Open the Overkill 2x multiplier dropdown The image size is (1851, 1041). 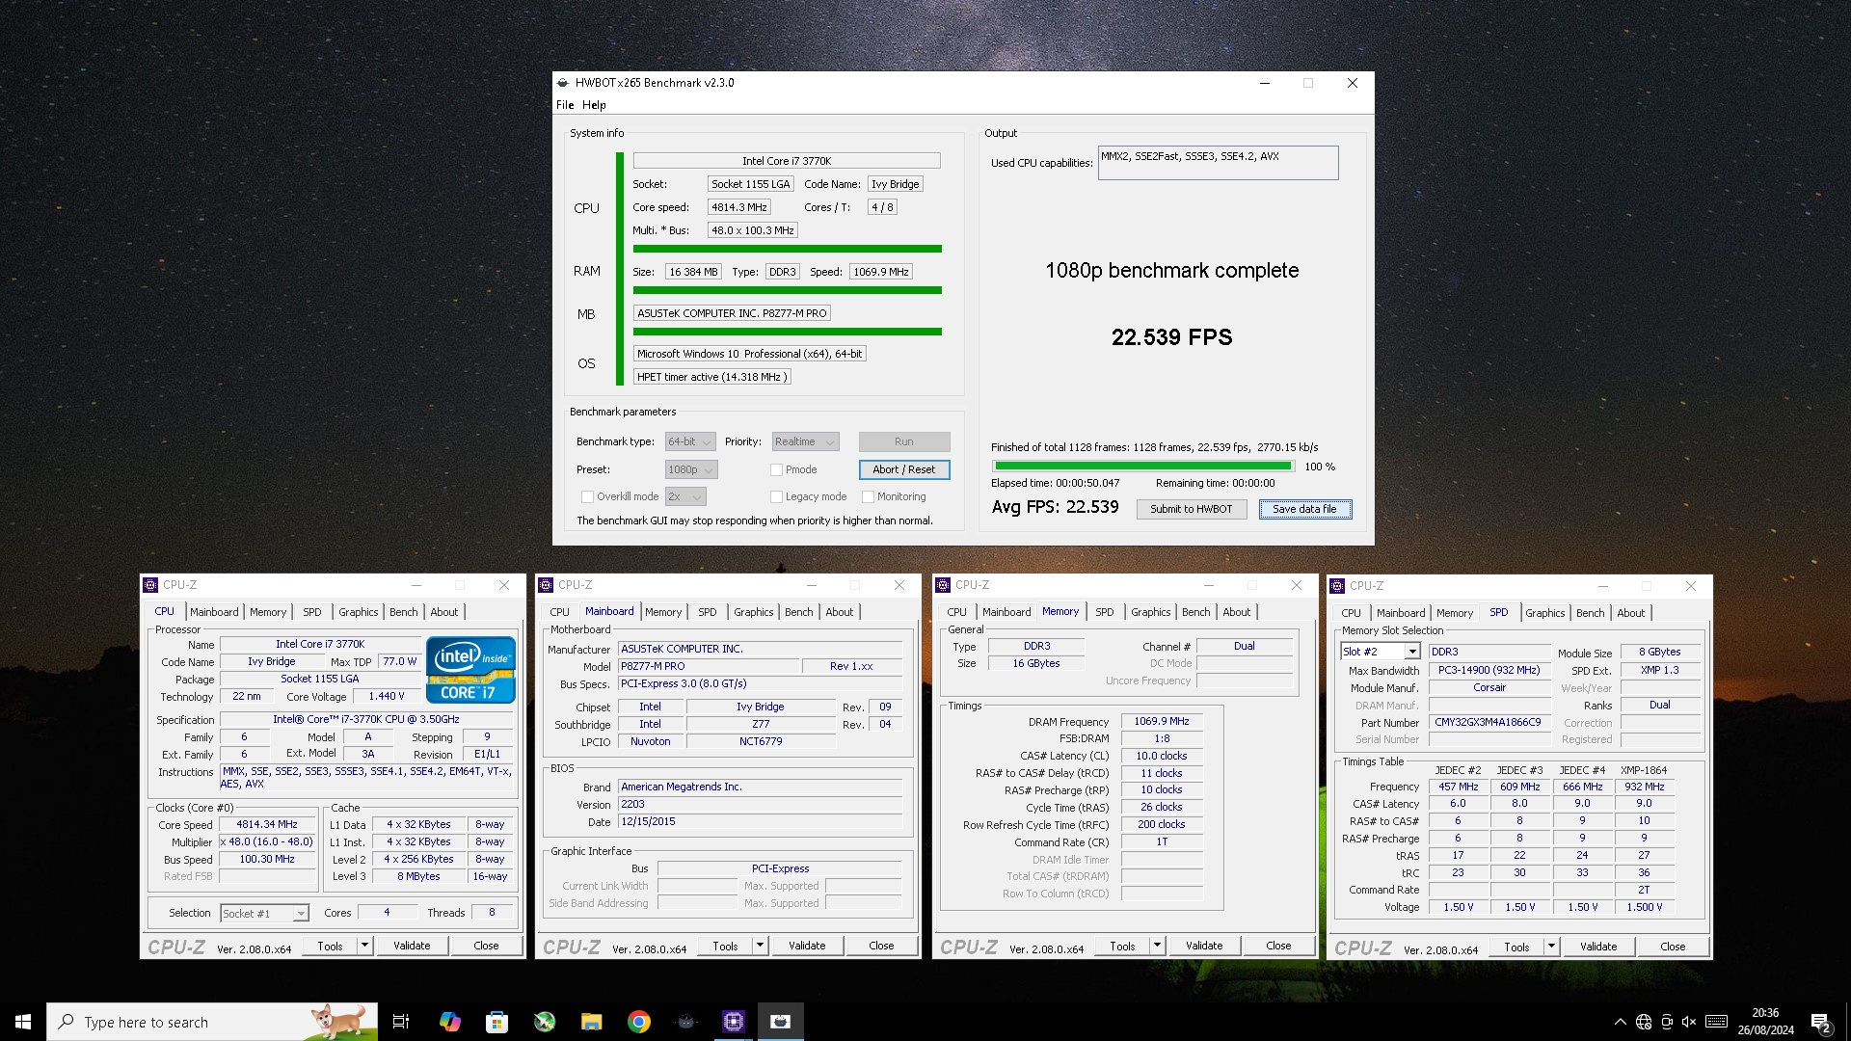click(x=685, y=496)
